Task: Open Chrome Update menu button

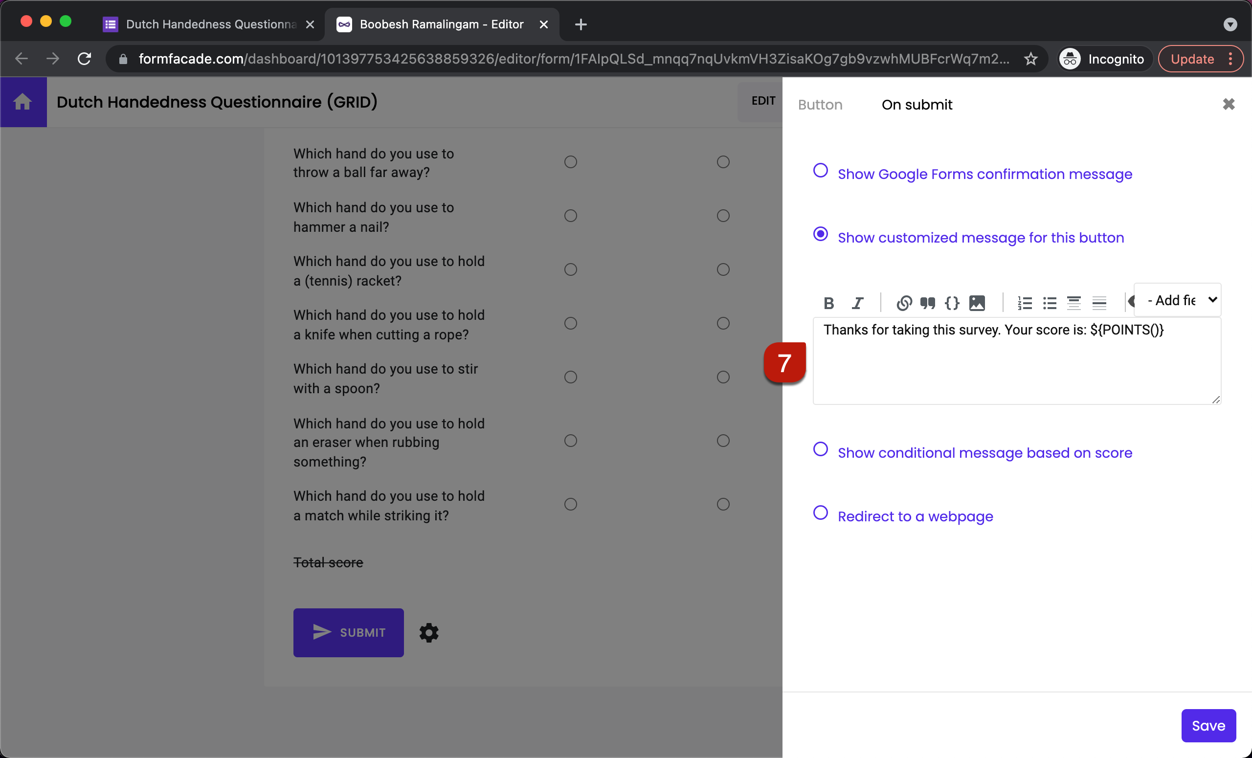Action: pyautogui.click(x=1200, y=59)
